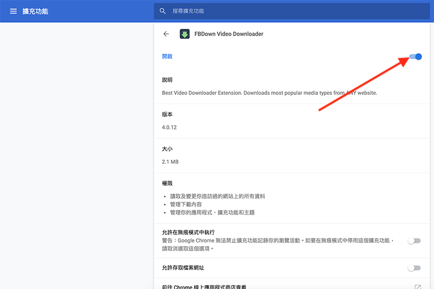Click the version number 4.0.12

(x=169, y=127)
